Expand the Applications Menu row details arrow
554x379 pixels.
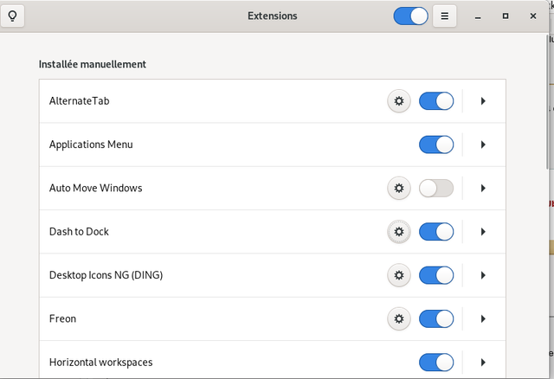(x=483, y=145)
